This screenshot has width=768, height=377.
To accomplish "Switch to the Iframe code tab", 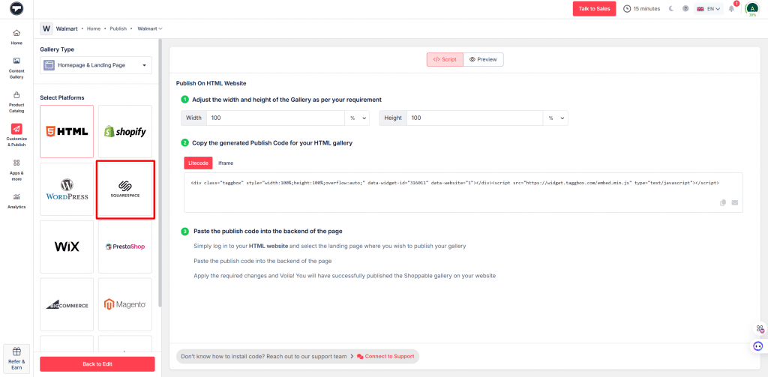I will pyautogui.click(x=225, y=163).
